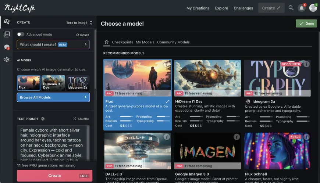The width and height of the screenshot is (320, 183).
Task: Click the Reset link
Action: (82, 35)
